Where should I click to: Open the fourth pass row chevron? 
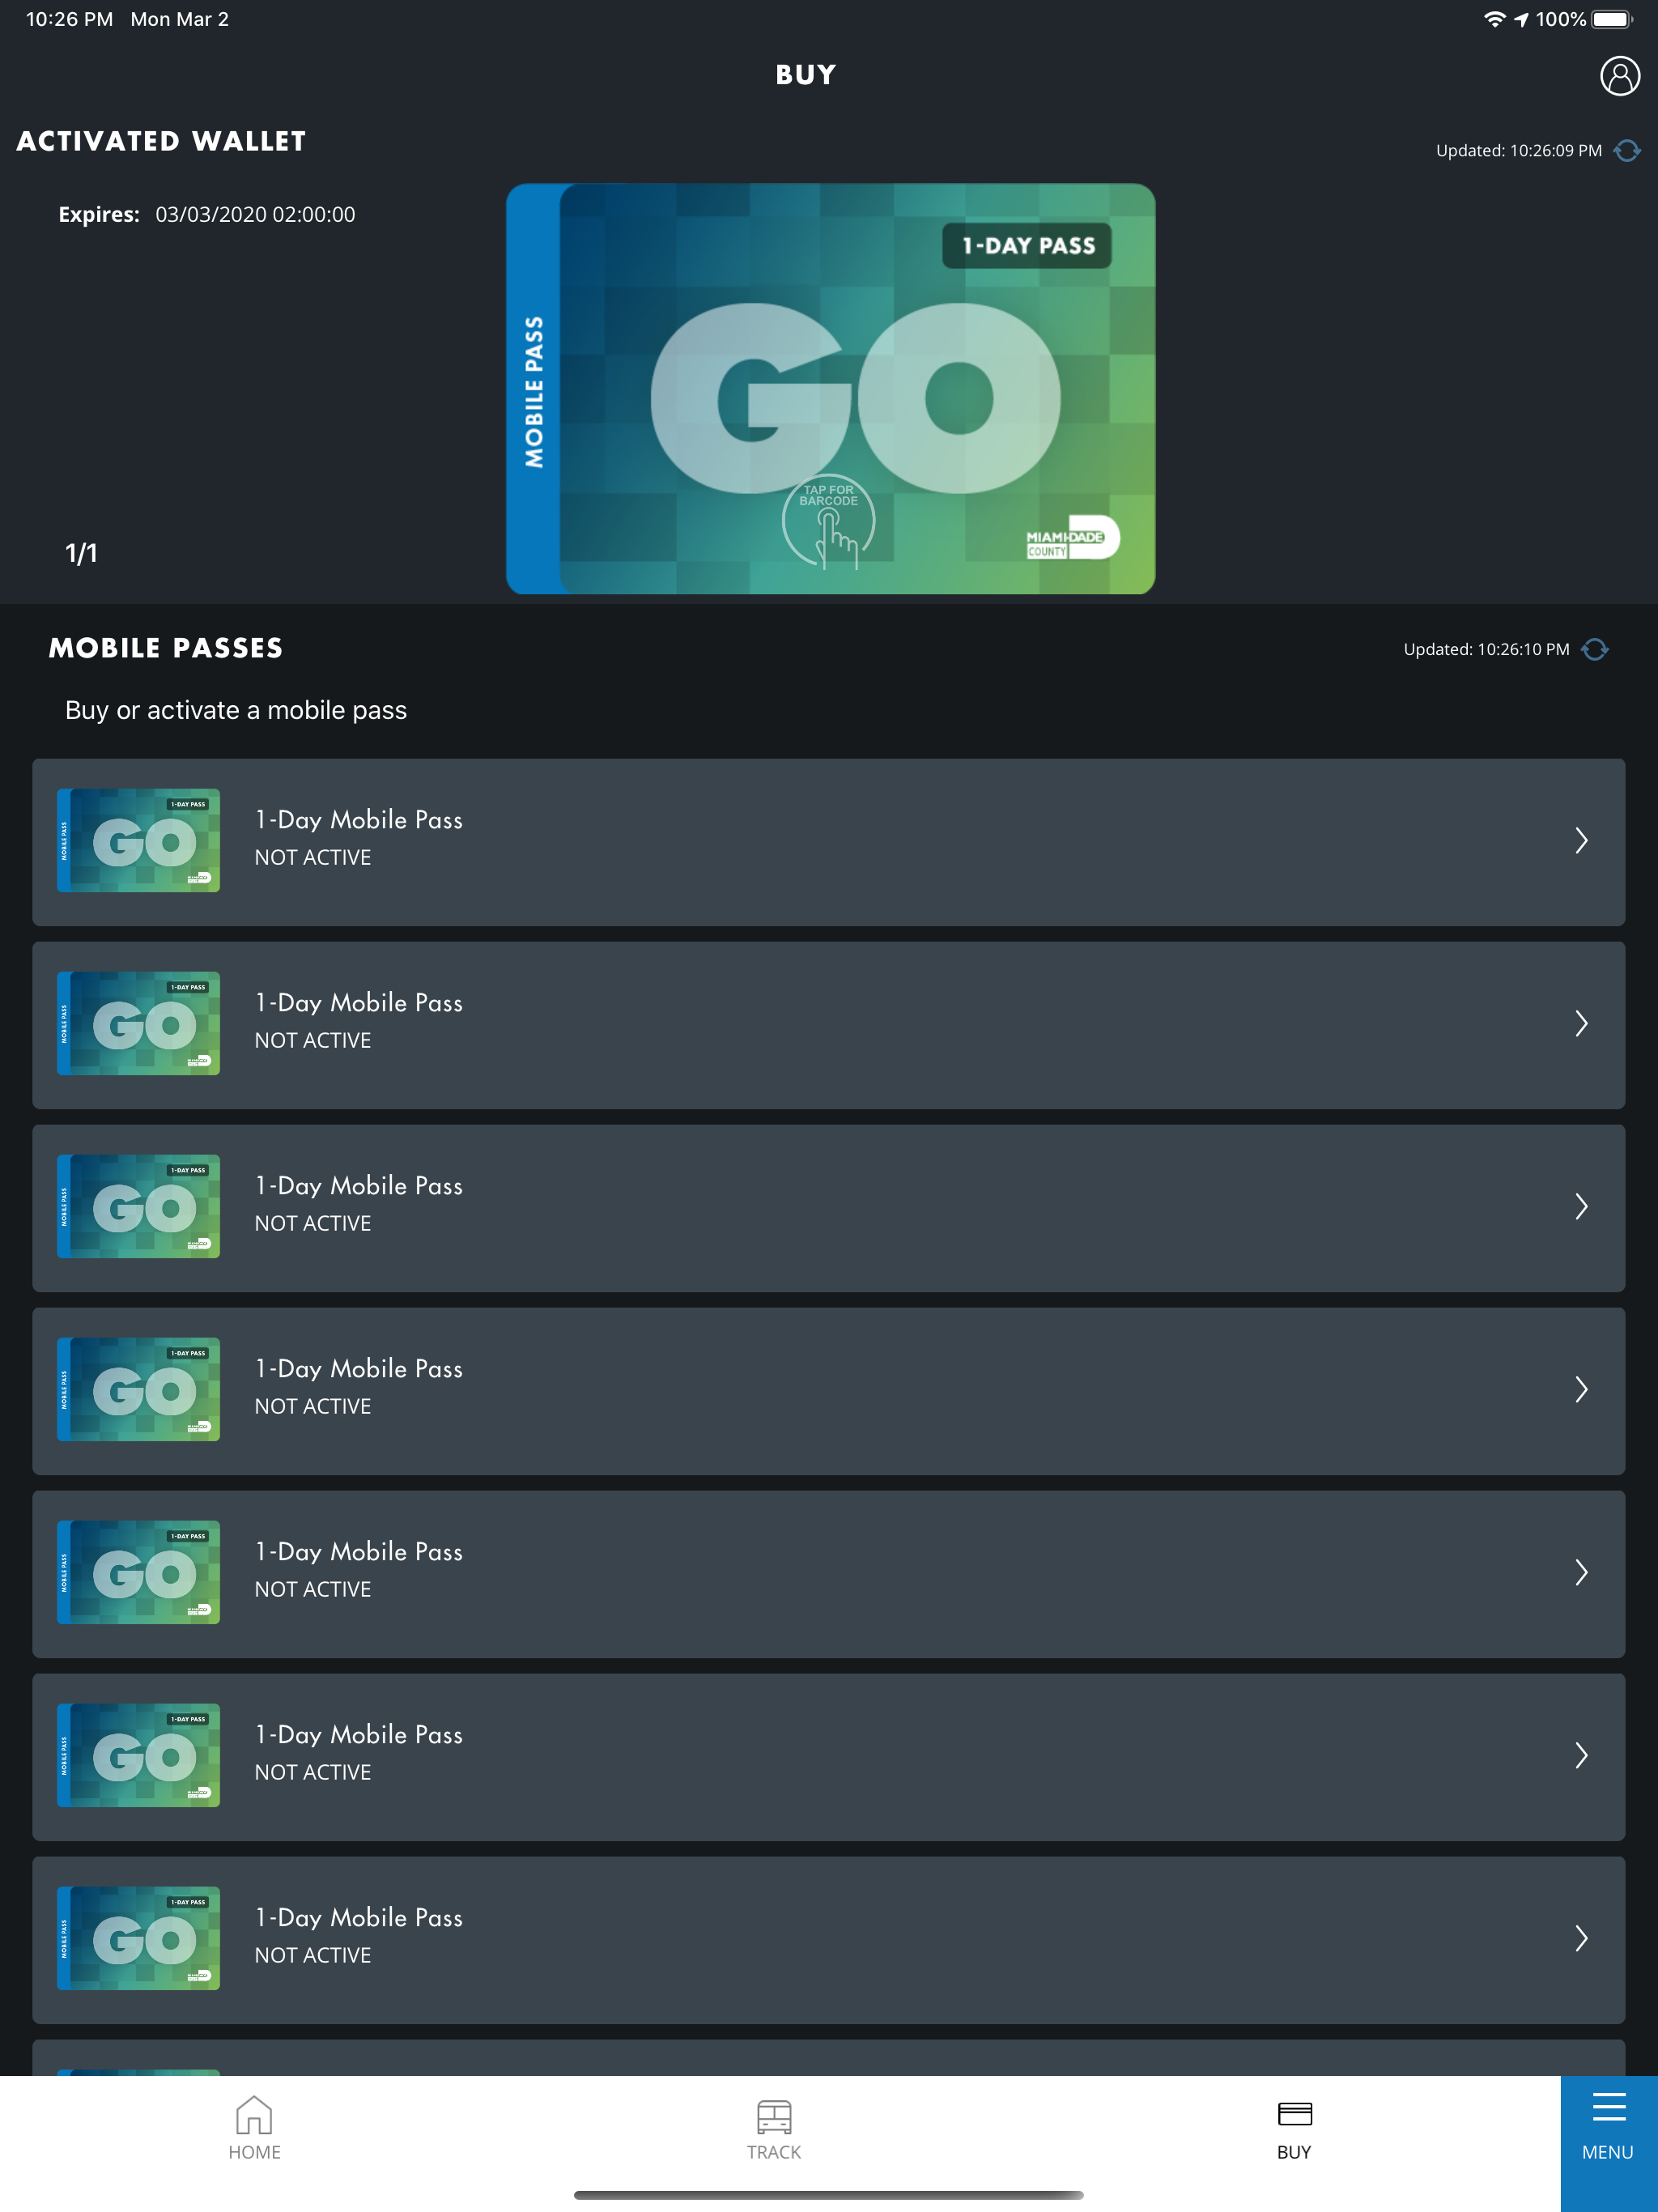pos(1581,1390)
